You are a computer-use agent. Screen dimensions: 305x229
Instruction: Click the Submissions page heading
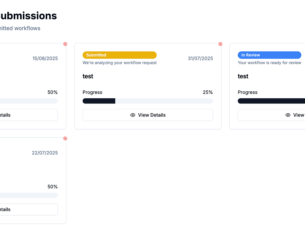(x=28, y=16)
